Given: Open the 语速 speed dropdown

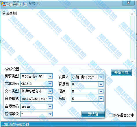Looking at the screenshot, I should tap(101, 91).
